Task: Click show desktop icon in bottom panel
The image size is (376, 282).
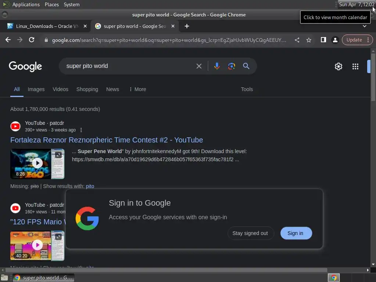Action: point(4,278)
